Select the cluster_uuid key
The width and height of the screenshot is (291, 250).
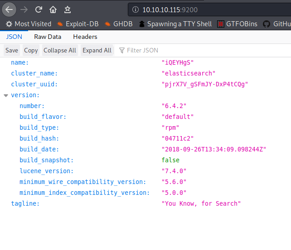click(34, 85)
